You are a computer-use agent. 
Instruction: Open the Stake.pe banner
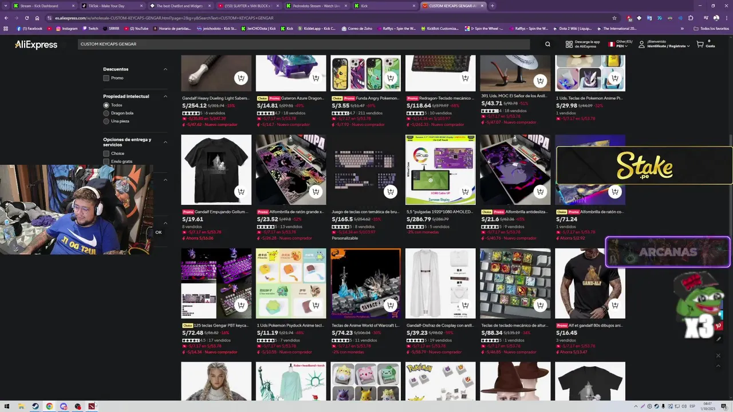point(644,166)
